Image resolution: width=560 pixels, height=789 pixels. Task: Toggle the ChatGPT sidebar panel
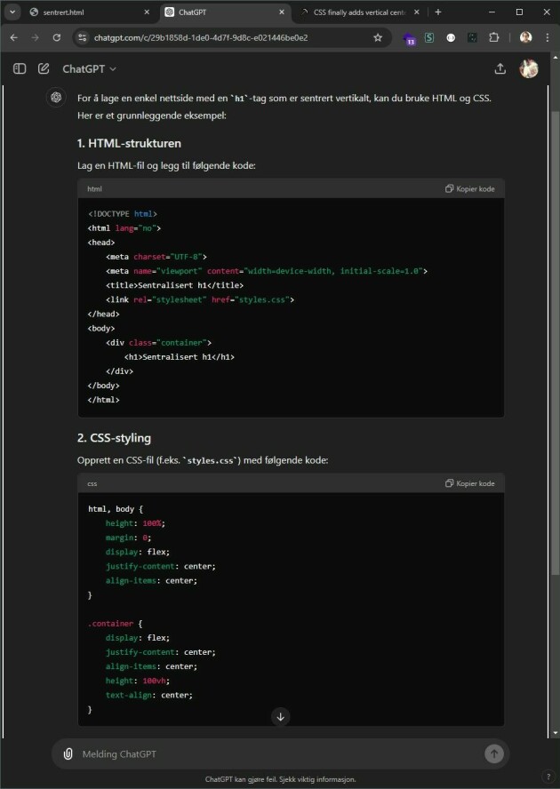tap(20, 69)
